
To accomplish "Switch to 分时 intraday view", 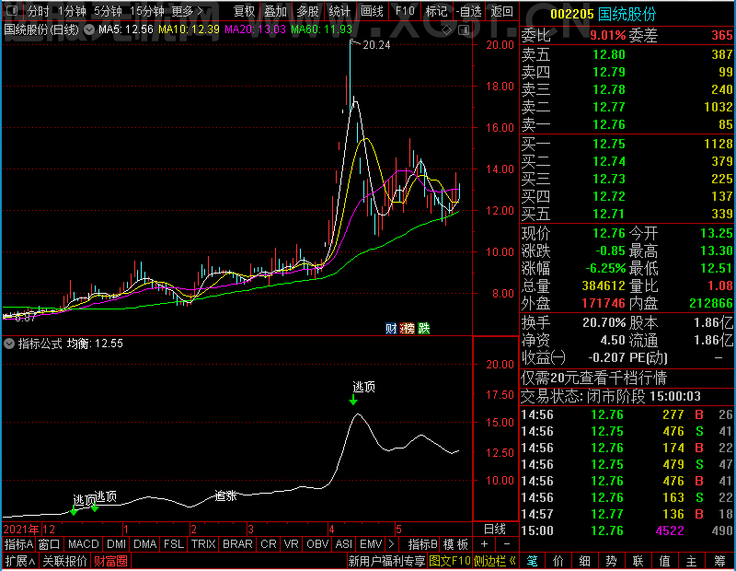I will [39, 11].
